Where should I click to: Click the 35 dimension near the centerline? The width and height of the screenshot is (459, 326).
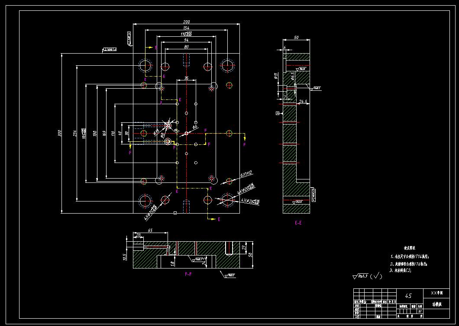click(x=186, y=78)
